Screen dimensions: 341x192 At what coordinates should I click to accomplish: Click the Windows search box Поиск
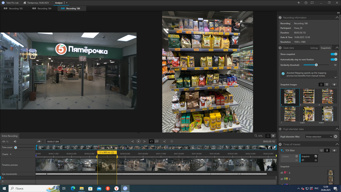pos(35,188)
